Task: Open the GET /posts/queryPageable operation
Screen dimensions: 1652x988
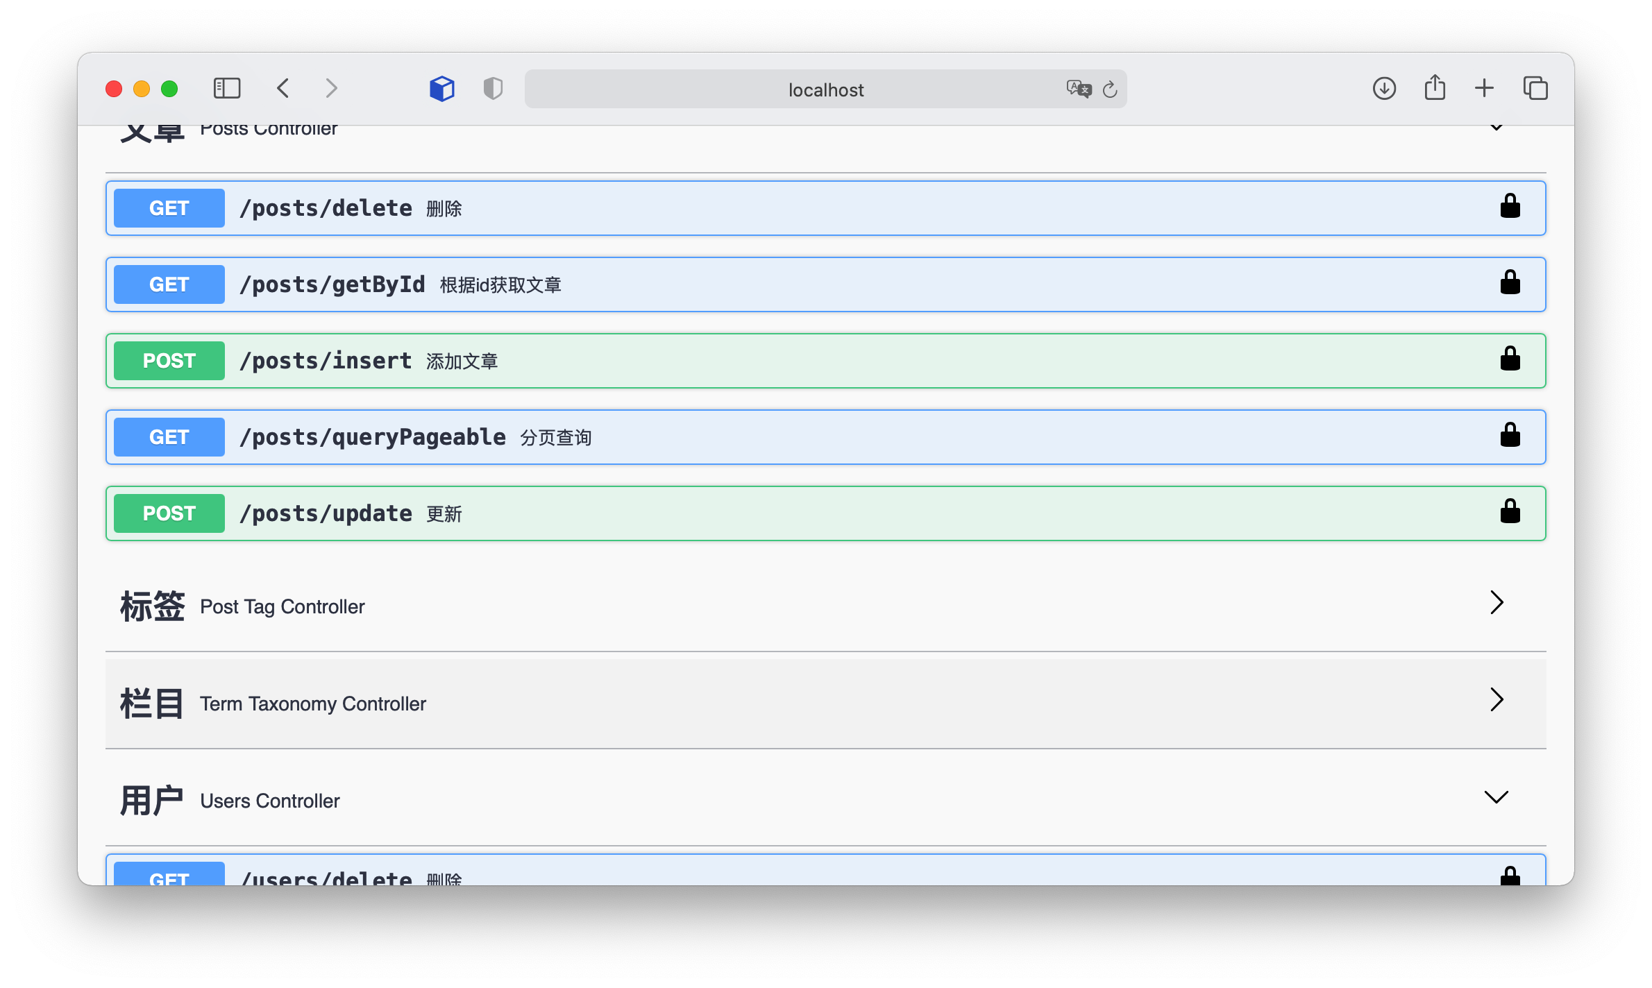Action: click(826, 437)
